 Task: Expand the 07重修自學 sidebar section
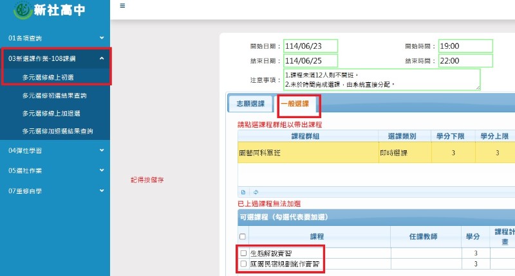[55, 191]
